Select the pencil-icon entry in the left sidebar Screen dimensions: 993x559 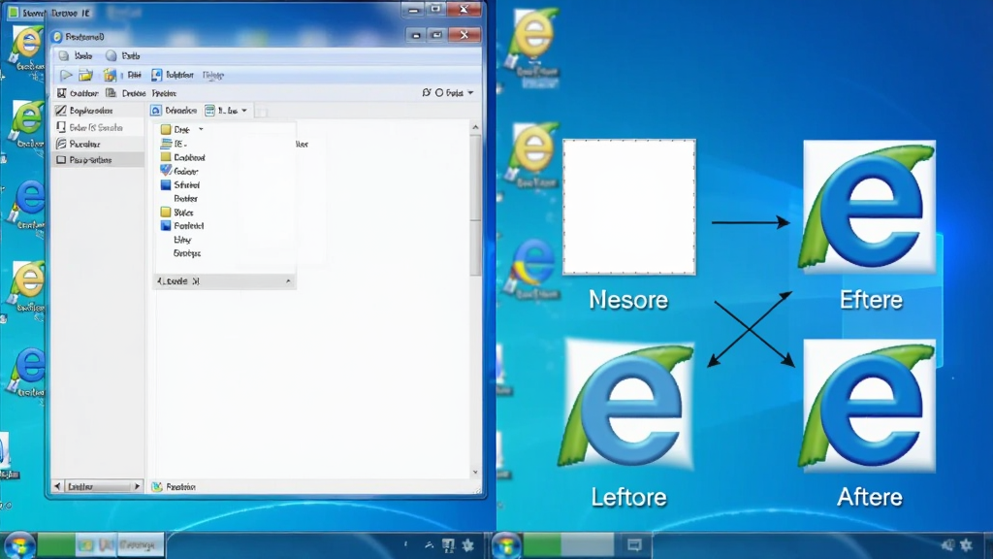tap(98, 111)
